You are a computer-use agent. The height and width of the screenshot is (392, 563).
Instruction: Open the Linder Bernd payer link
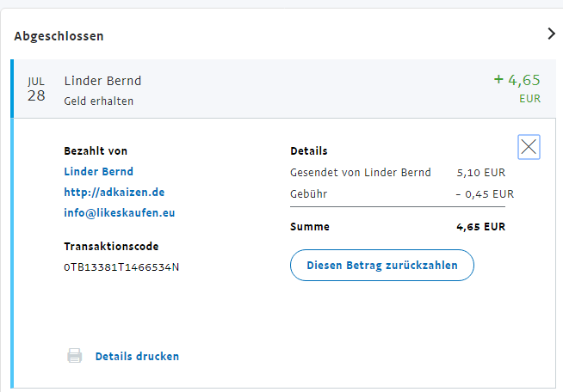point(98,171)
